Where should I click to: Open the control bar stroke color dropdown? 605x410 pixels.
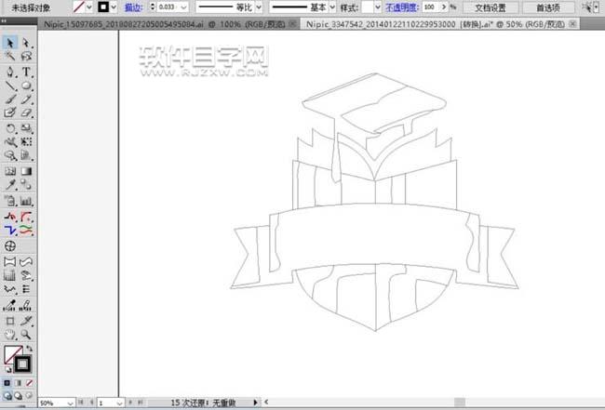point(114,7)
